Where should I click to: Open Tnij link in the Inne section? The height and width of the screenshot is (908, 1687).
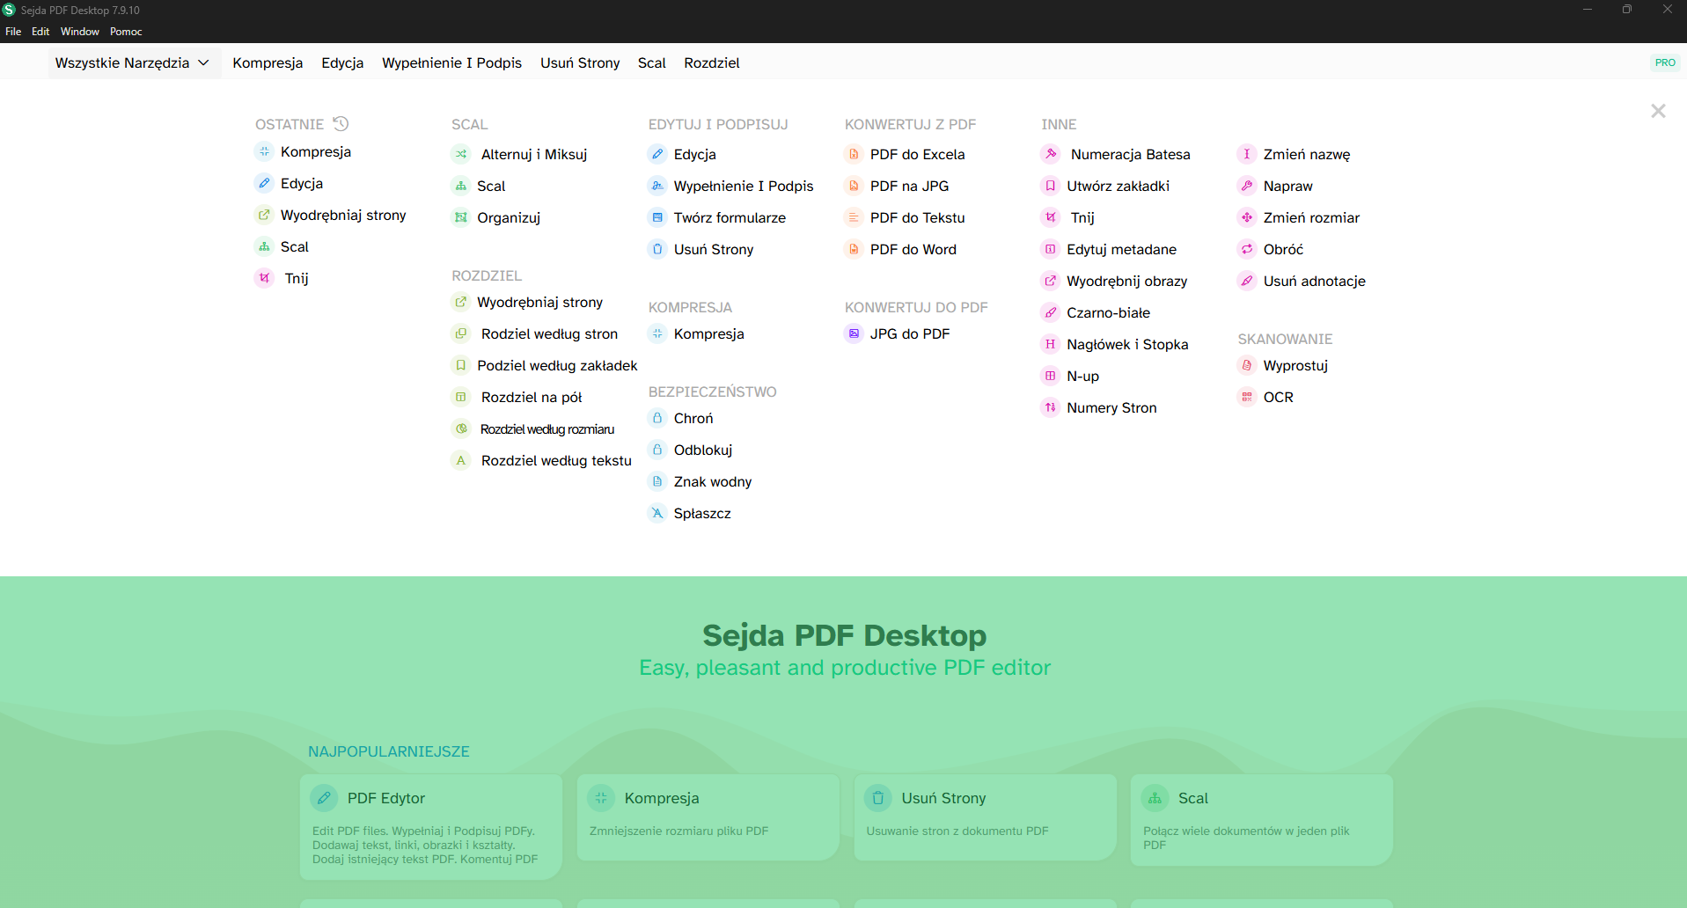point(1082,217)
